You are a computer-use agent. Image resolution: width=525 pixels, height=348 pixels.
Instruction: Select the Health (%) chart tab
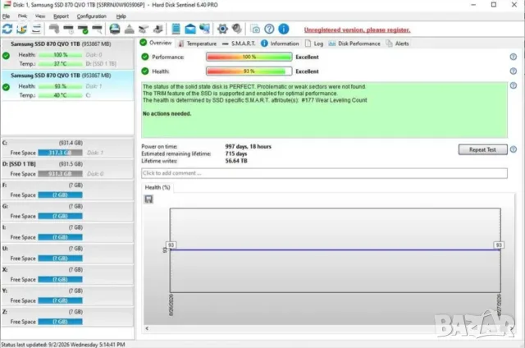(x=157, y=187)
